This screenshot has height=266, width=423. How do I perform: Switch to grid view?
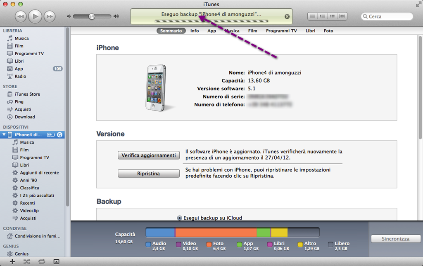333,16
